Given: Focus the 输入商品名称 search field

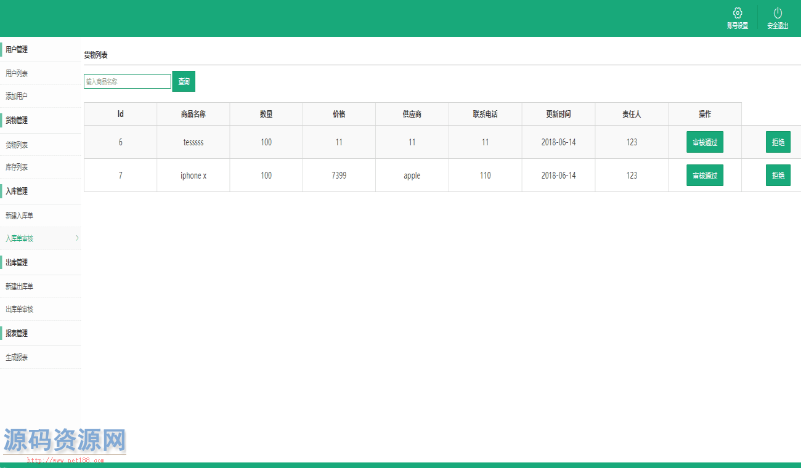Looking at the screenshot, I should pyautogui.click(x=128, y=81).
